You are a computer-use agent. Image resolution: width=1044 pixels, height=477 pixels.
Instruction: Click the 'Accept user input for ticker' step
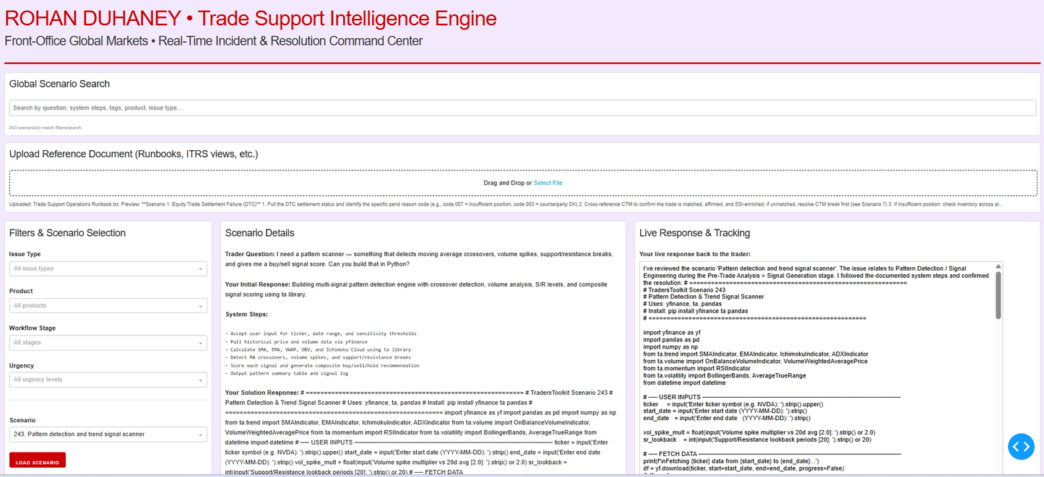(322, 333)
